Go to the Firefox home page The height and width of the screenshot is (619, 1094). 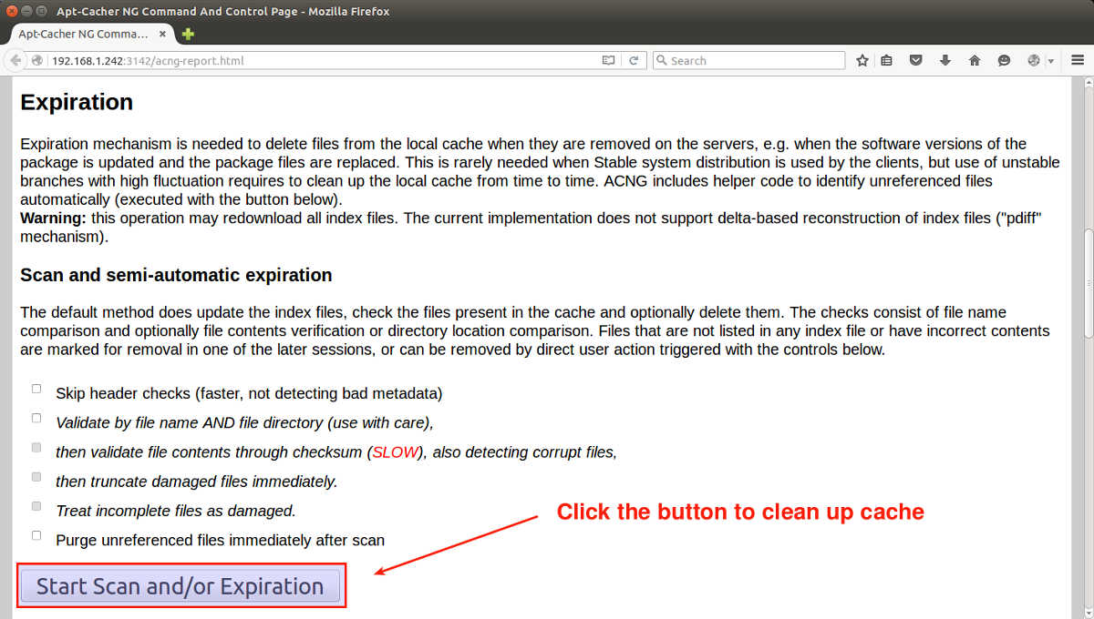point(975,61)
